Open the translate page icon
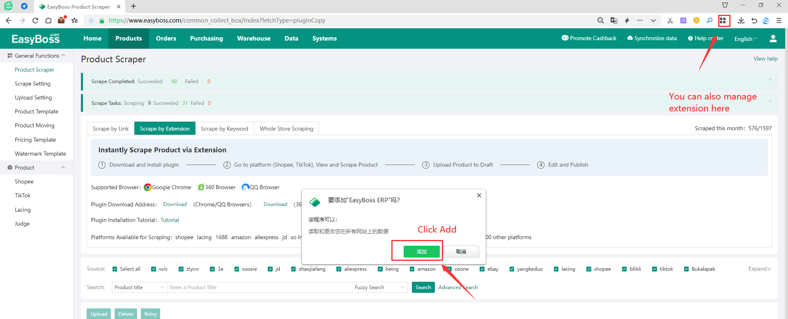Image resolution: width=788 pixels, height=319 pixels. point(614,20)
